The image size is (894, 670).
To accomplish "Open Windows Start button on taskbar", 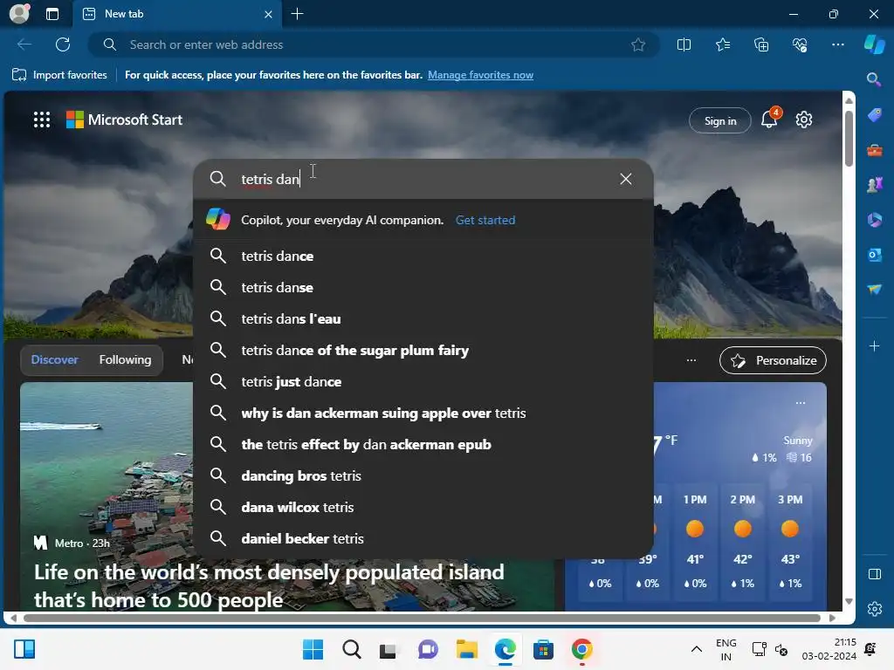I will coord(313,649).
